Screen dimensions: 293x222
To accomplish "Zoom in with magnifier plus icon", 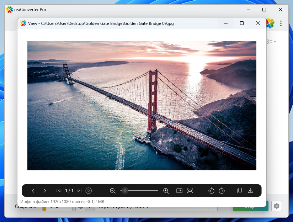I will [x=166, y=191].
